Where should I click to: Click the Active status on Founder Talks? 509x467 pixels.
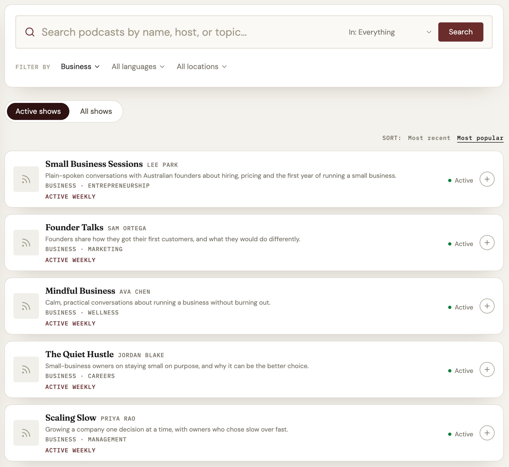pos(461,244)
